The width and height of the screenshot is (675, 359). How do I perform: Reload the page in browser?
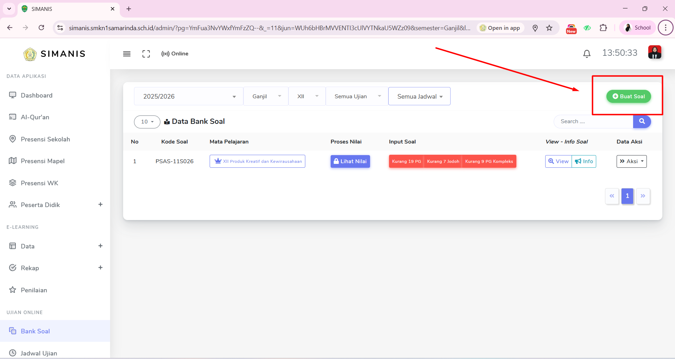[42, 28]
